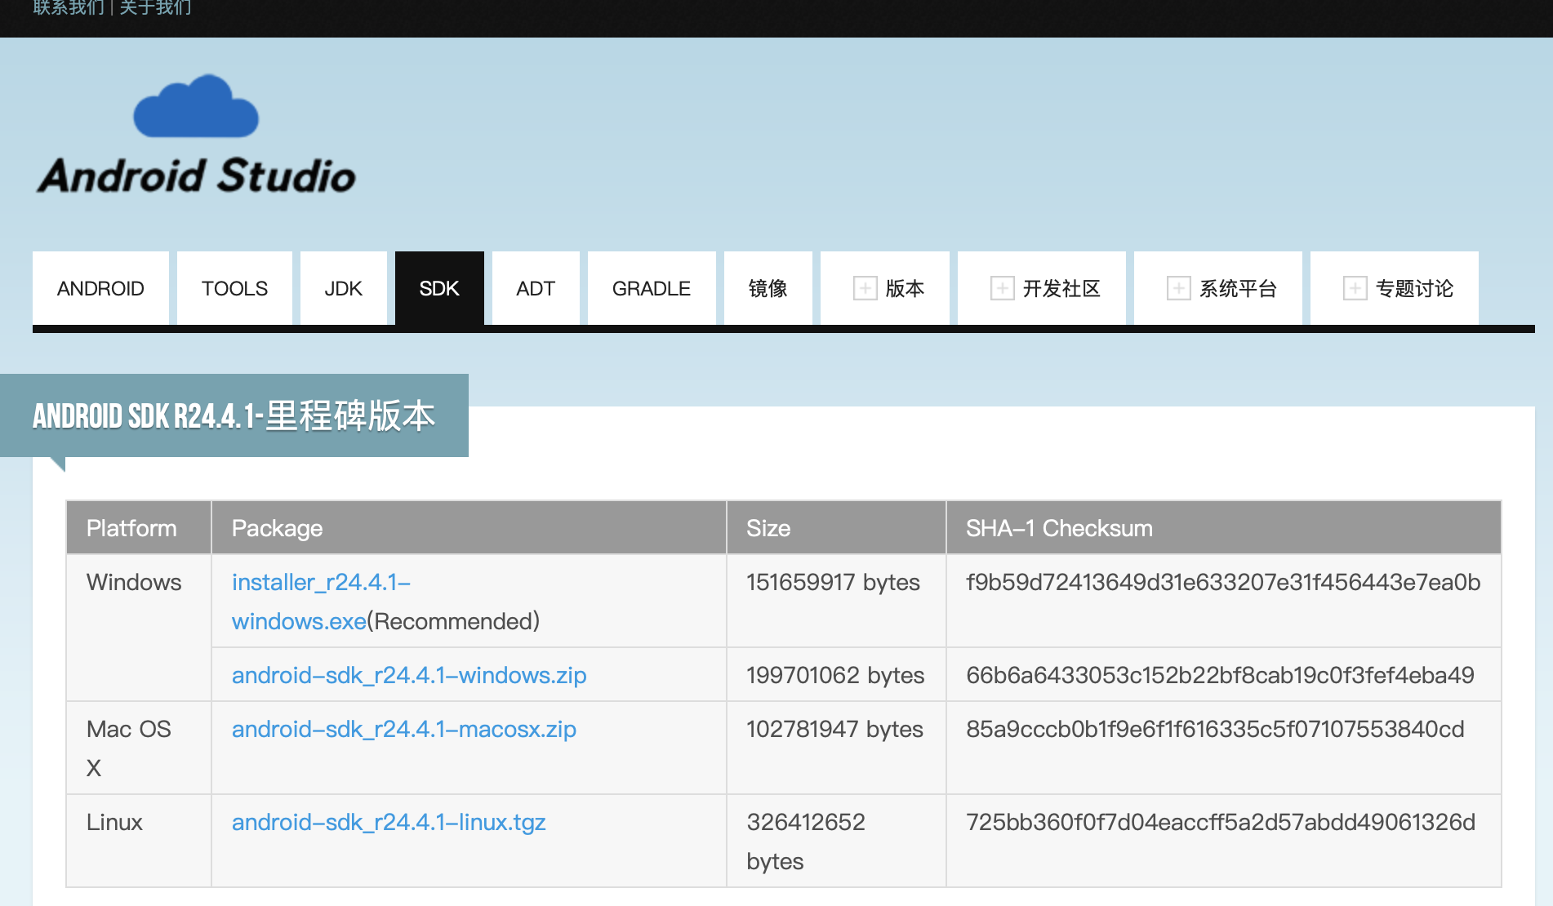Image resolution: width=1553 pixels, height=906 pixels.
Task: Open the 专题讨论 menu label
Action: (1414, 288)
